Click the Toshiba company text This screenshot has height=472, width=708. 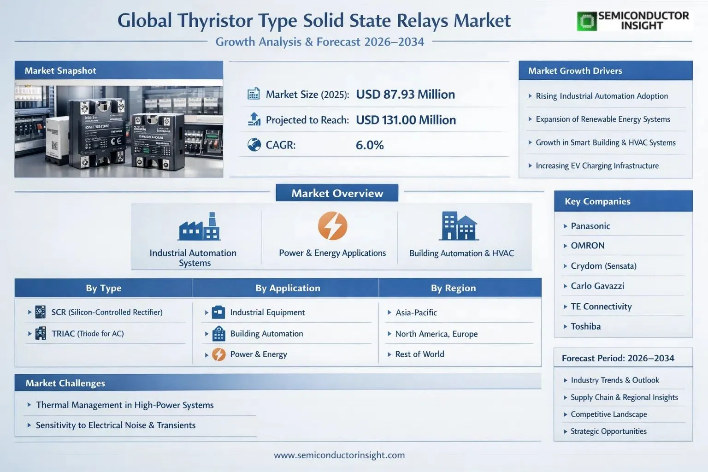pyautogui.click(x=586, y=326)
